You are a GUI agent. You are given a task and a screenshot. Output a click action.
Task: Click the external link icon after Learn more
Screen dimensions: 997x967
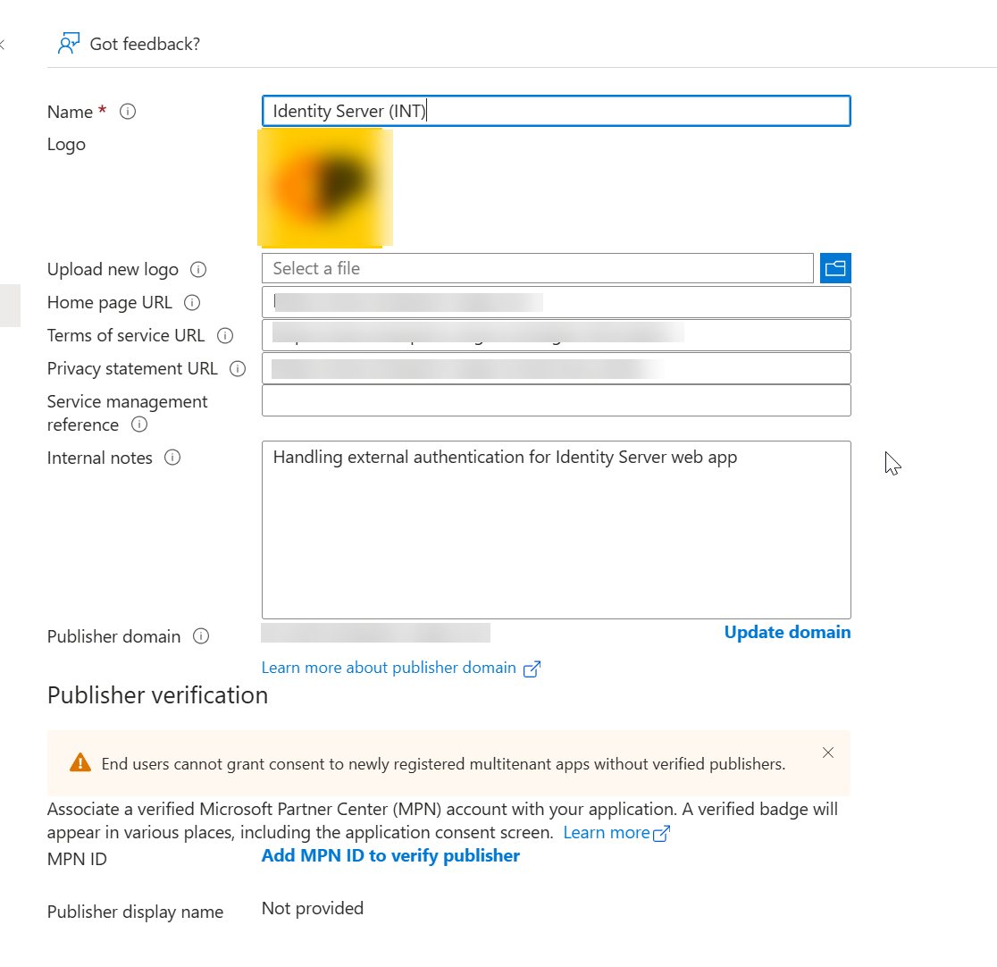tap(661, 834)
